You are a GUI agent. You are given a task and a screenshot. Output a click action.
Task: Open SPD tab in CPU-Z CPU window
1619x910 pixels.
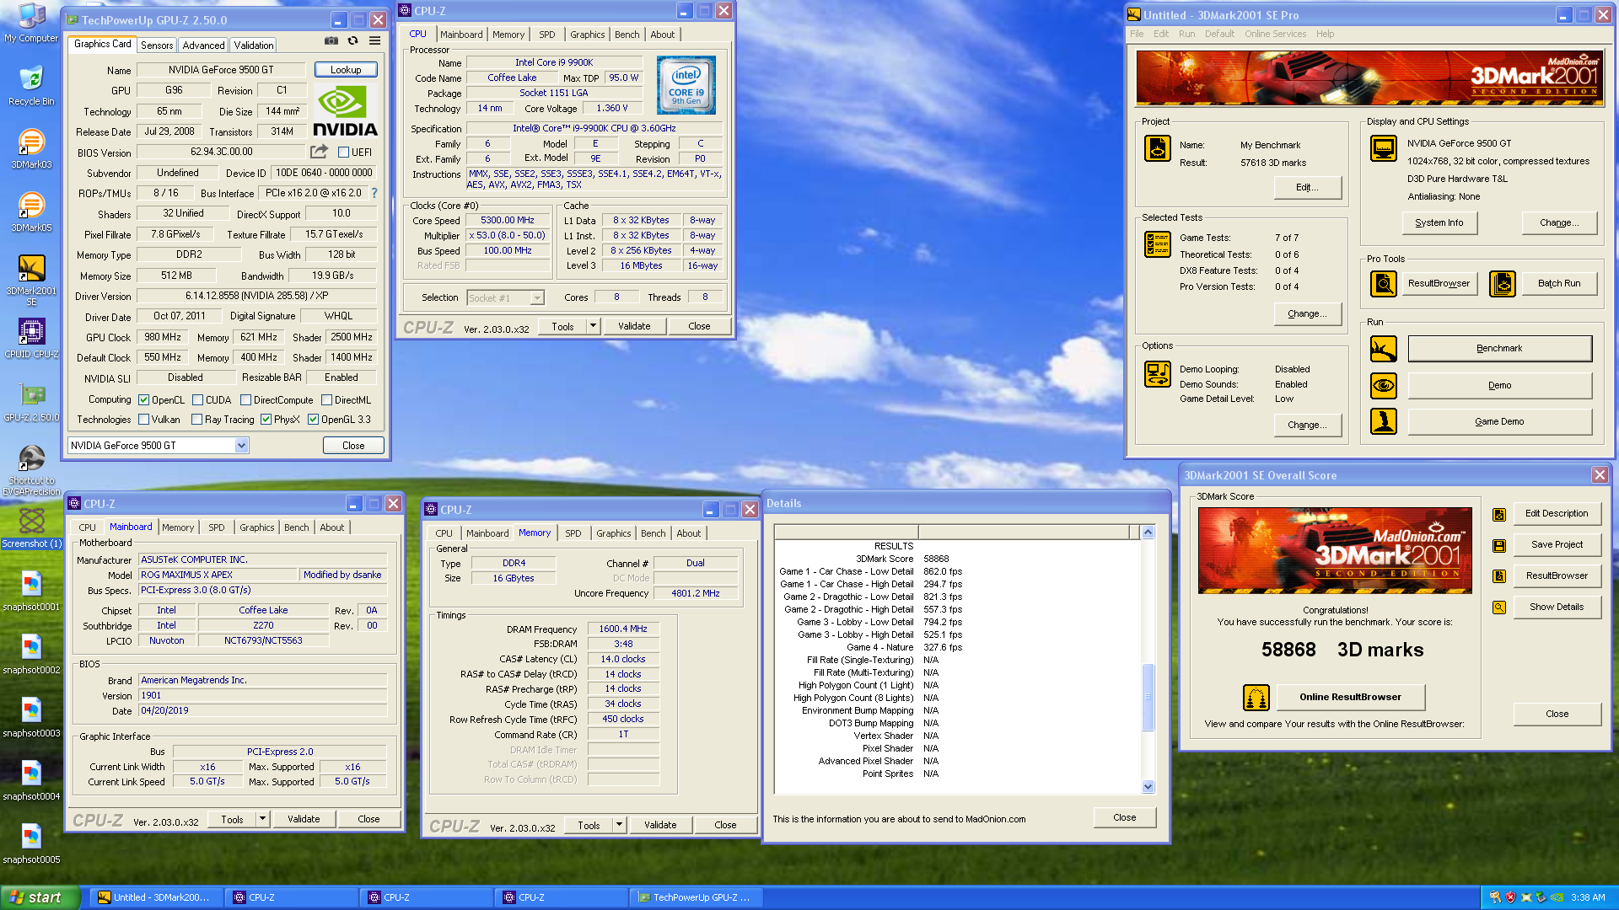pyautogui.click(x=547, y=35)
